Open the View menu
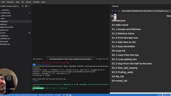The height and width of the screenshot is (96, 171). pos(18,2)
